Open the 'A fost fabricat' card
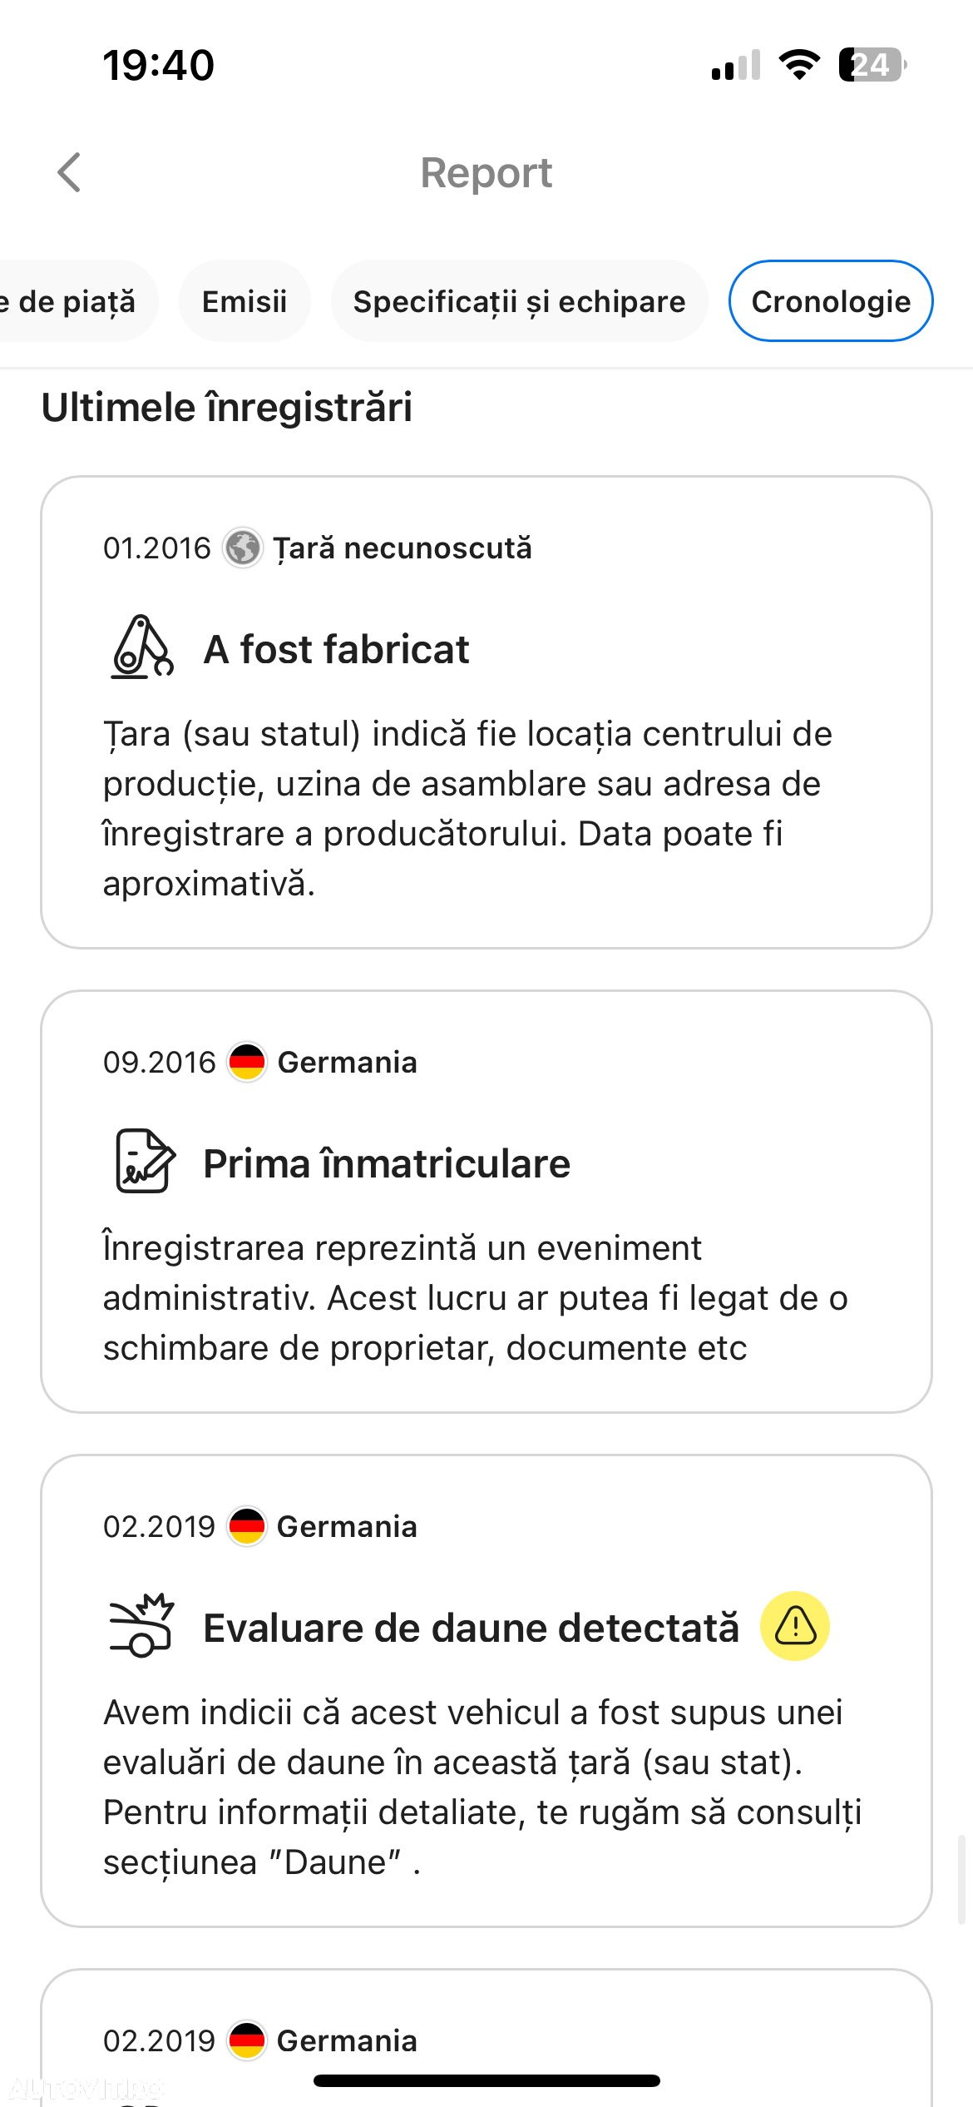Screen dimensions: 973x2107 point(486,712)
